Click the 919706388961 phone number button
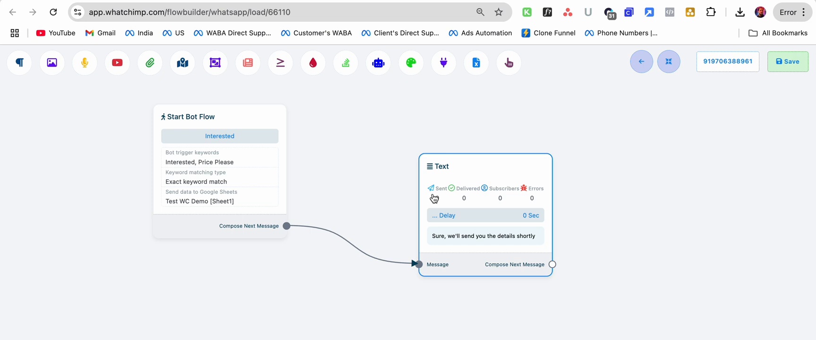 tap(728, 61)
